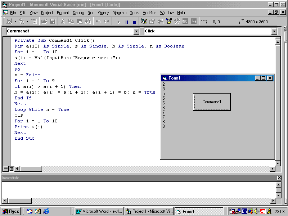Switch to Full Module View toggle
Screen dimensions: 288x216
click(11, 168)
